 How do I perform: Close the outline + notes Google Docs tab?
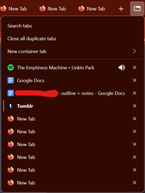135,93
